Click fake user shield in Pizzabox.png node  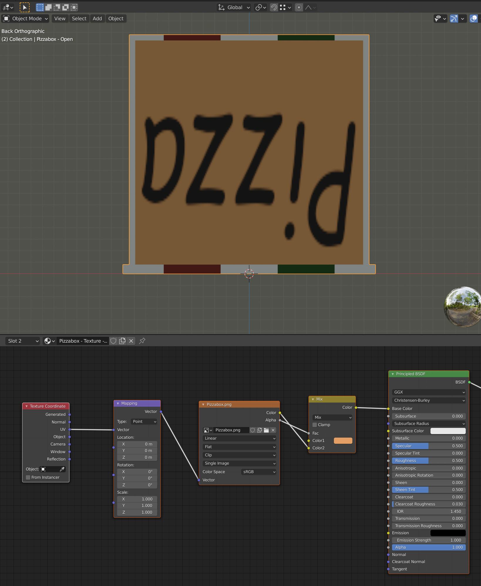click(253, 430)
